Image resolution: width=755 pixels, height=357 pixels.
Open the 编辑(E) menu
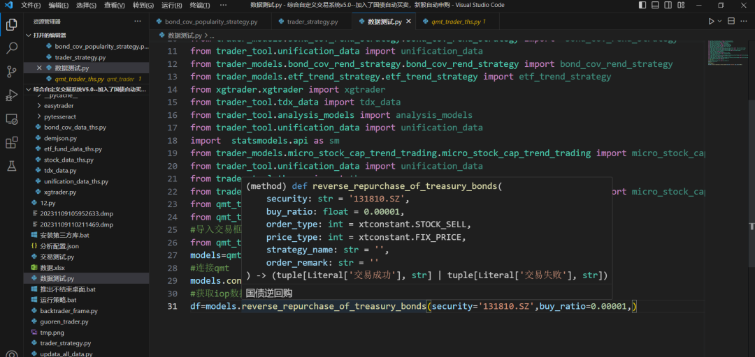click(x=58, y=6)
